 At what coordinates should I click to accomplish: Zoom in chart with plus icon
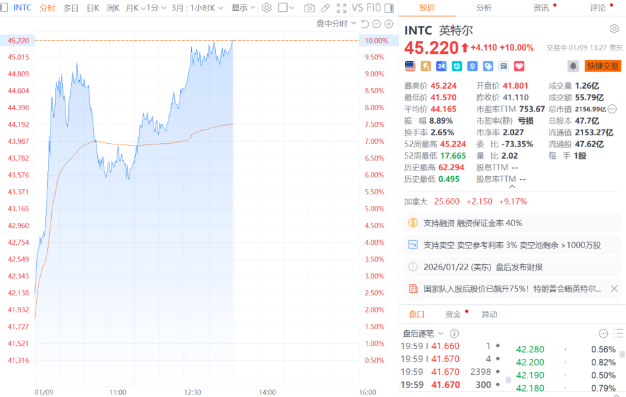(388, 25)
